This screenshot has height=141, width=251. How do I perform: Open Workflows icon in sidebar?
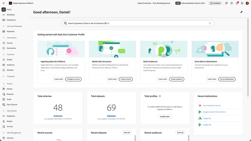4,15
